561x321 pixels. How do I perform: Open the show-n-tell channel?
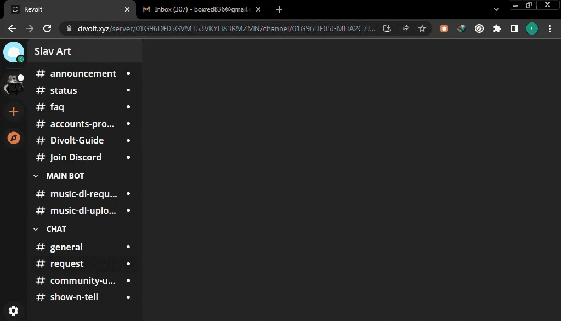coord(84,297)
